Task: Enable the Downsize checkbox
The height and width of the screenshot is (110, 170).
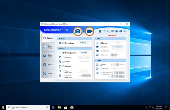Action: tap(101, 55)
